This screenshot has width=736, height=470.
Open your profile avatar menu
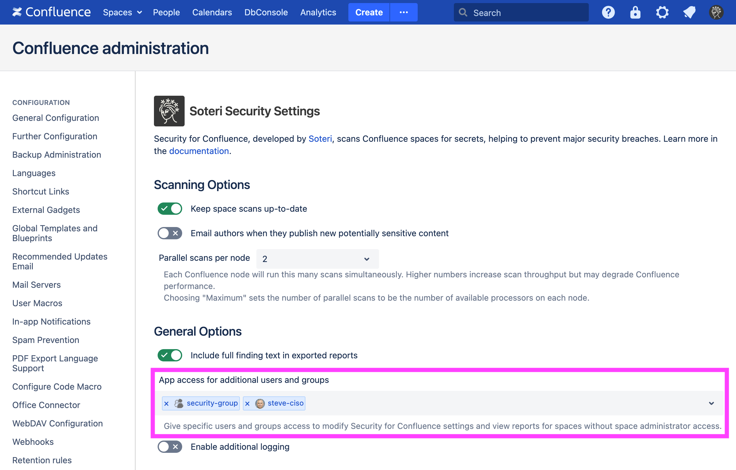point(716,12)
